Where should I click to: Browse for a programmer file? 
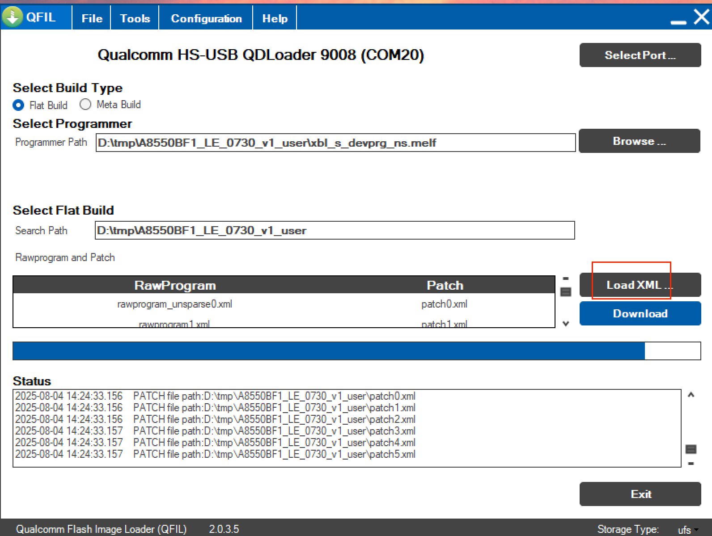click(640, 141)
